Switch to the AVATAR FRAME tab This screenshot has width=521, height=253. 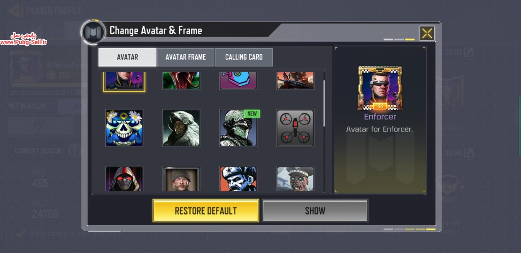[185, 57]
